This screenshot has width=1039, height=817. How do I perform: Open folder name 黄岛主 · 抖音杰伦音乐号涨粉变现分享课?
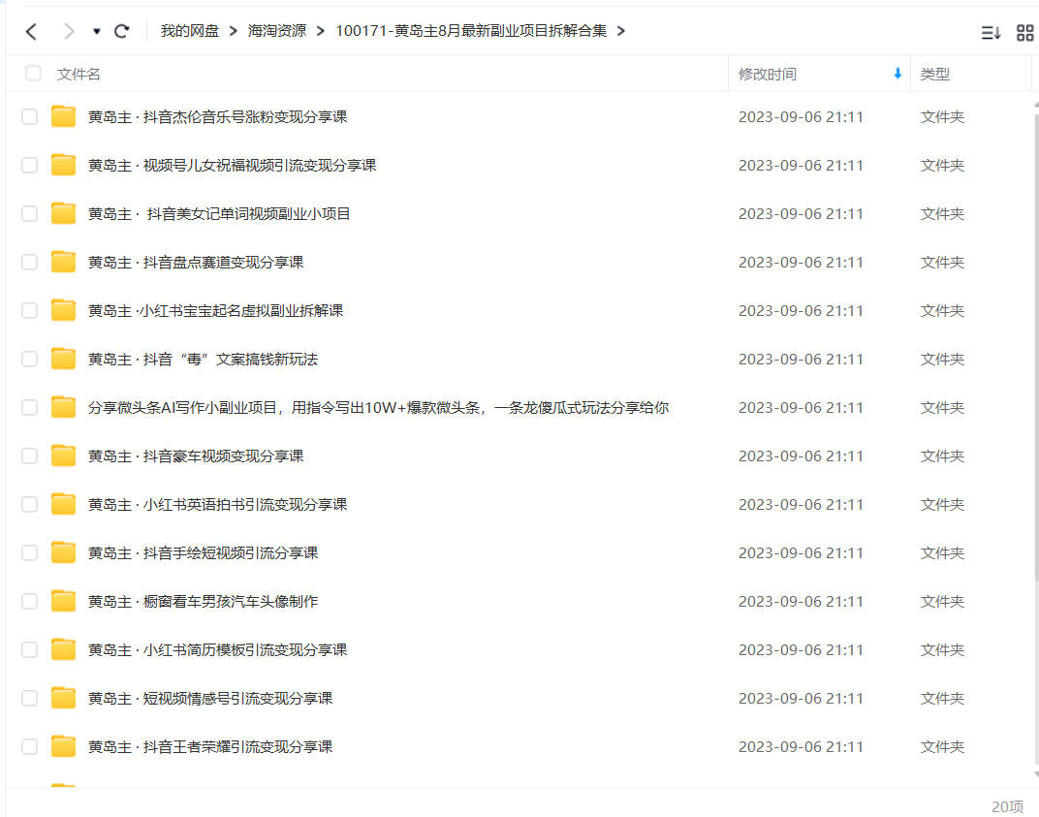pos(218,117)
